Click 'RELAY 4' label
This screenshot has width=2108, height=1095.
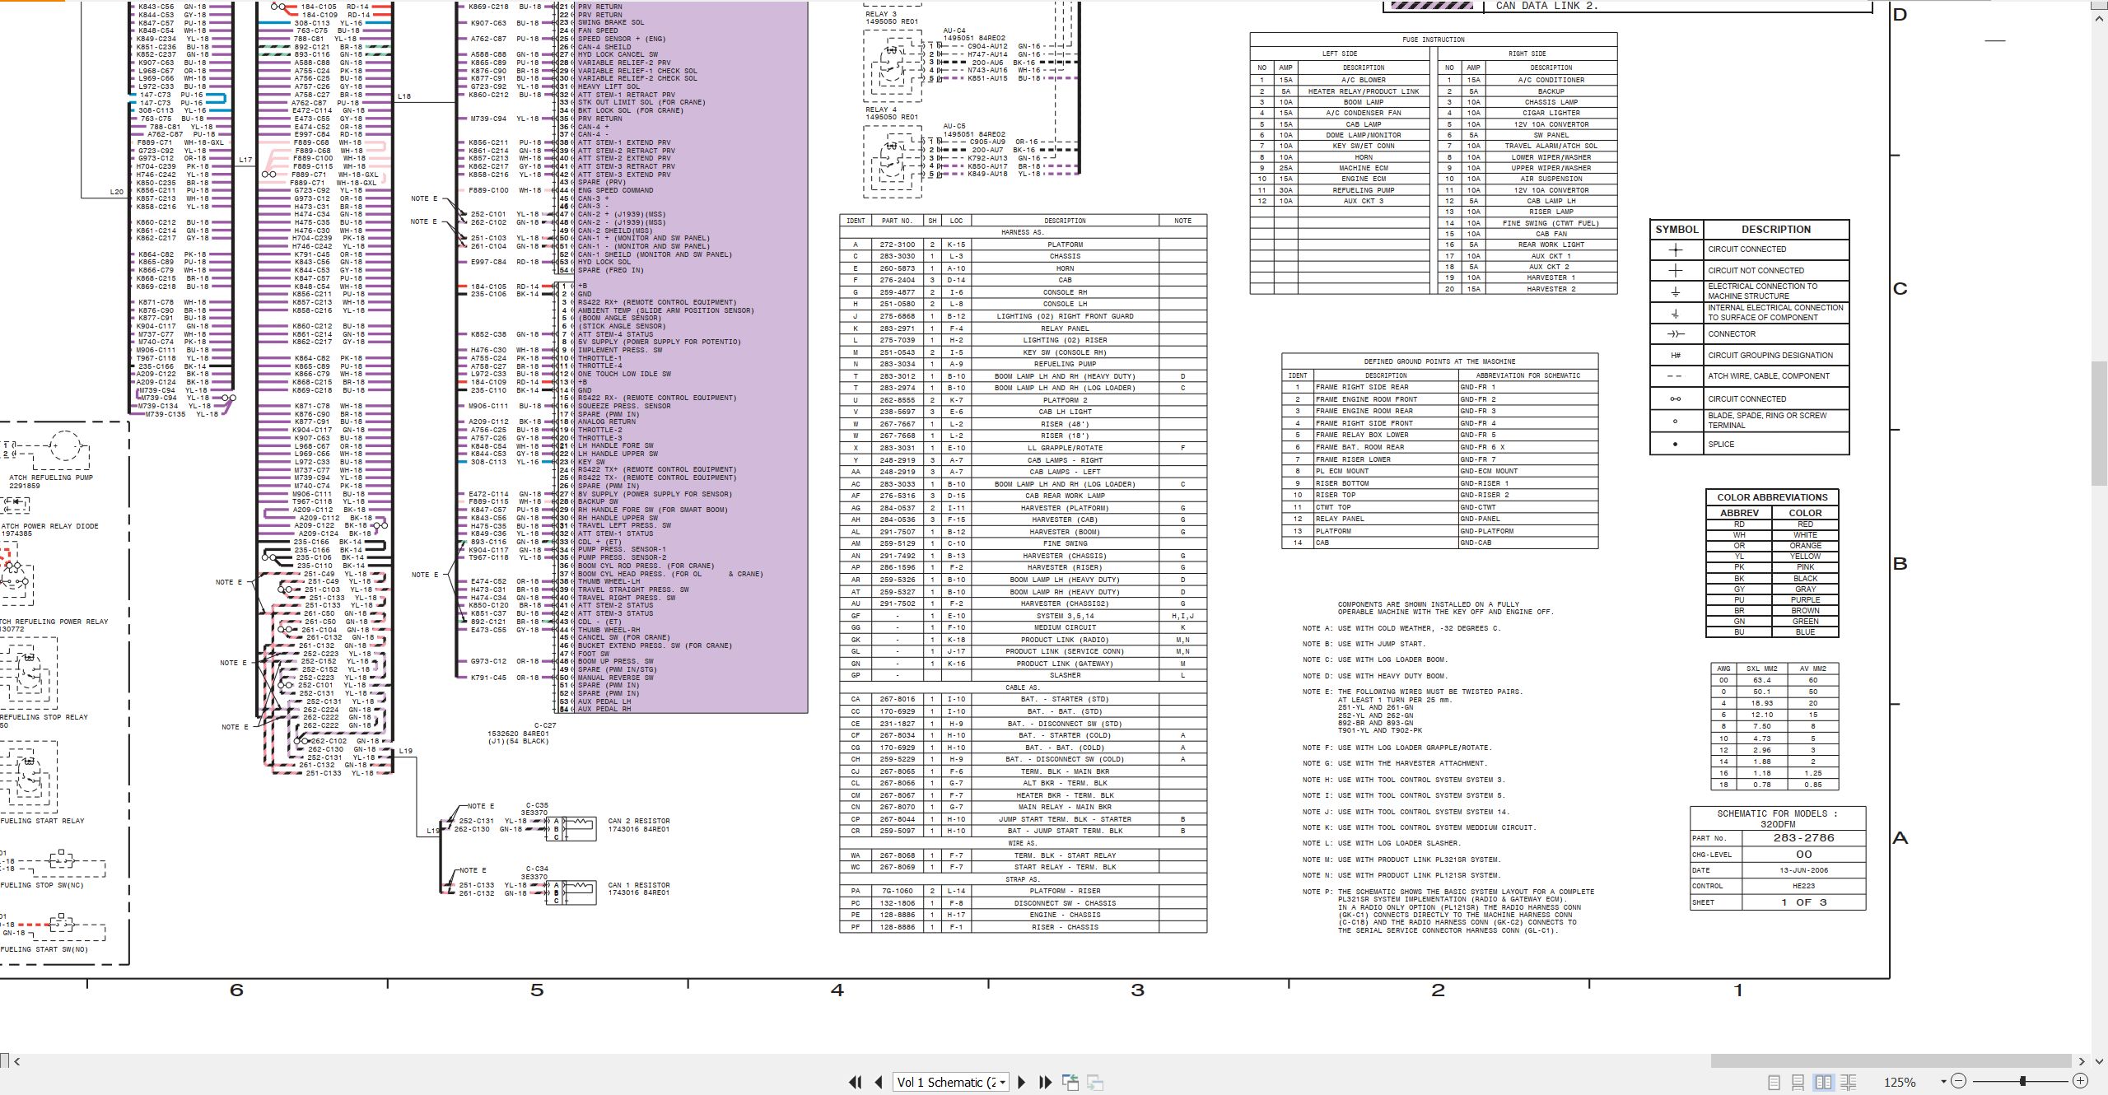coord(881,109)
